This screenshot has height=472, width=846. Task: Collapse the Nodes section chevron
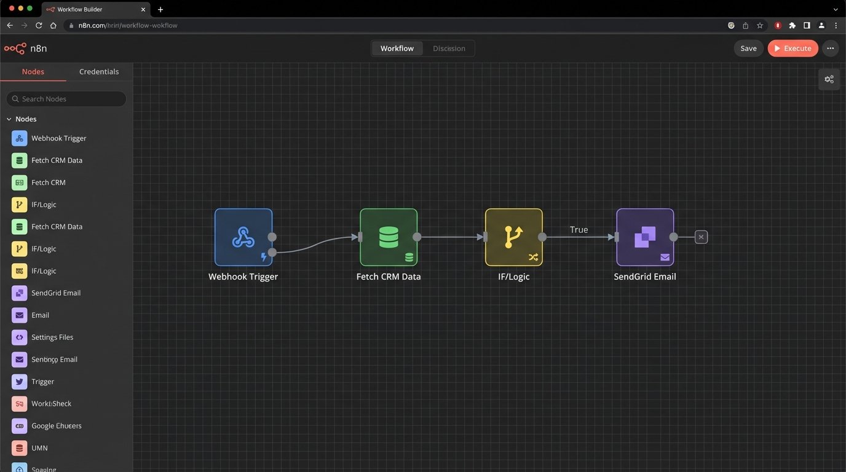[x=9, y=119]
